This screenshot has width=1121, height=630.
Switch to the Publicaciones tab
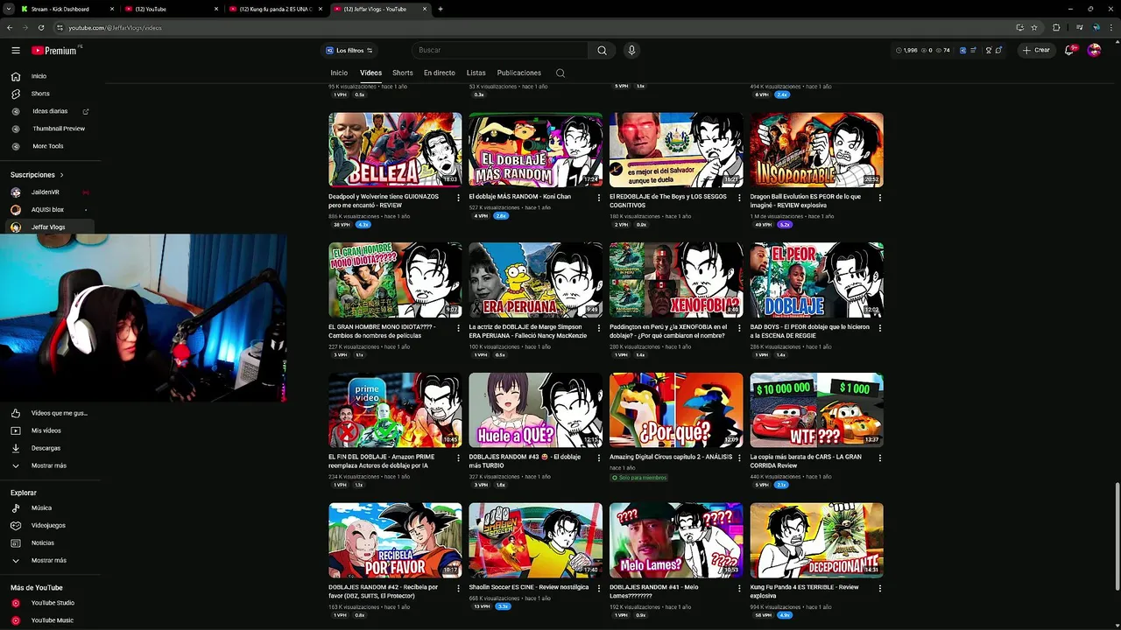(518, 73)
